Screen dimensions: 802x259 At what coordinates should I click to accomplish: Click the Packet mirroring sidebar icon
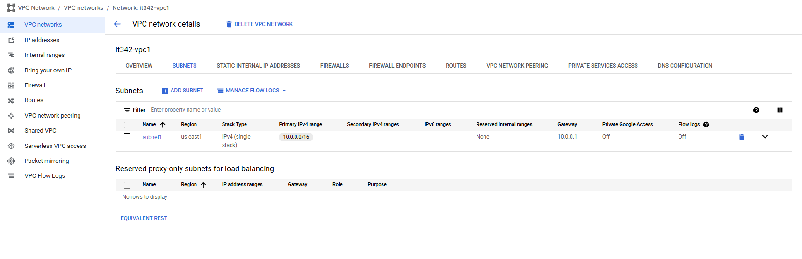[11, 161]
